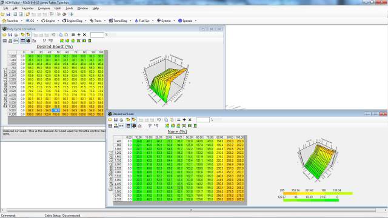Open the Favorites menu in the menu bar
This screenshot has height=218, width=388.
(28, 8)
